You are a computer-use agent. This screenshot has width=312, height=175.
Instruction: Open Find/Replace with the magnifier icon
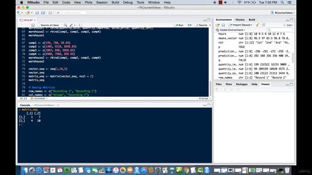[65, 25]
